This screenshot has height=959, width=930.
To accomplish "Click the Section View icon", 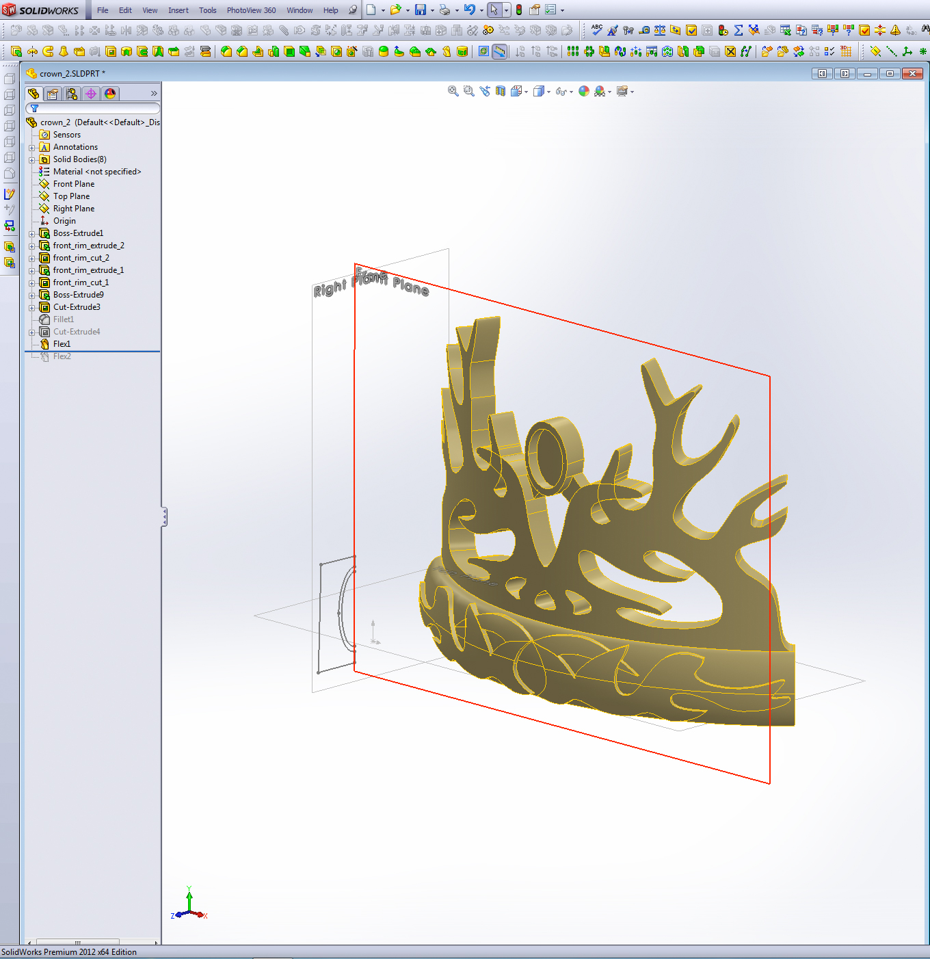I will (x=501, y=91).
